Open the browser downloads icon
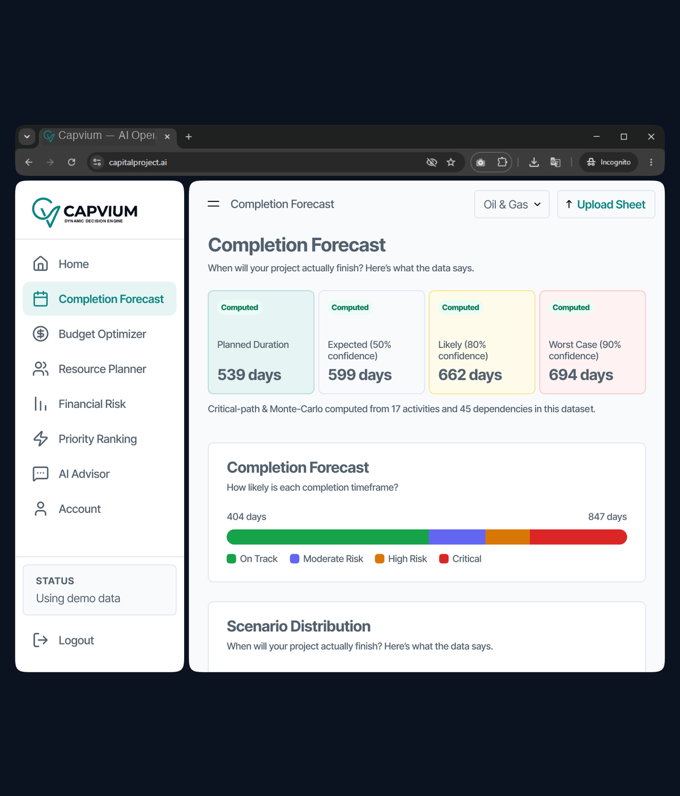 (x=534, y=162)
